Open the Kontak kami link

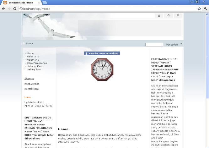pyautogui.click(x=32, y=89)
